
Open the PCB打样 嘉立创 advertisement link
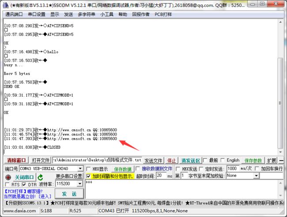coord(27,194)
